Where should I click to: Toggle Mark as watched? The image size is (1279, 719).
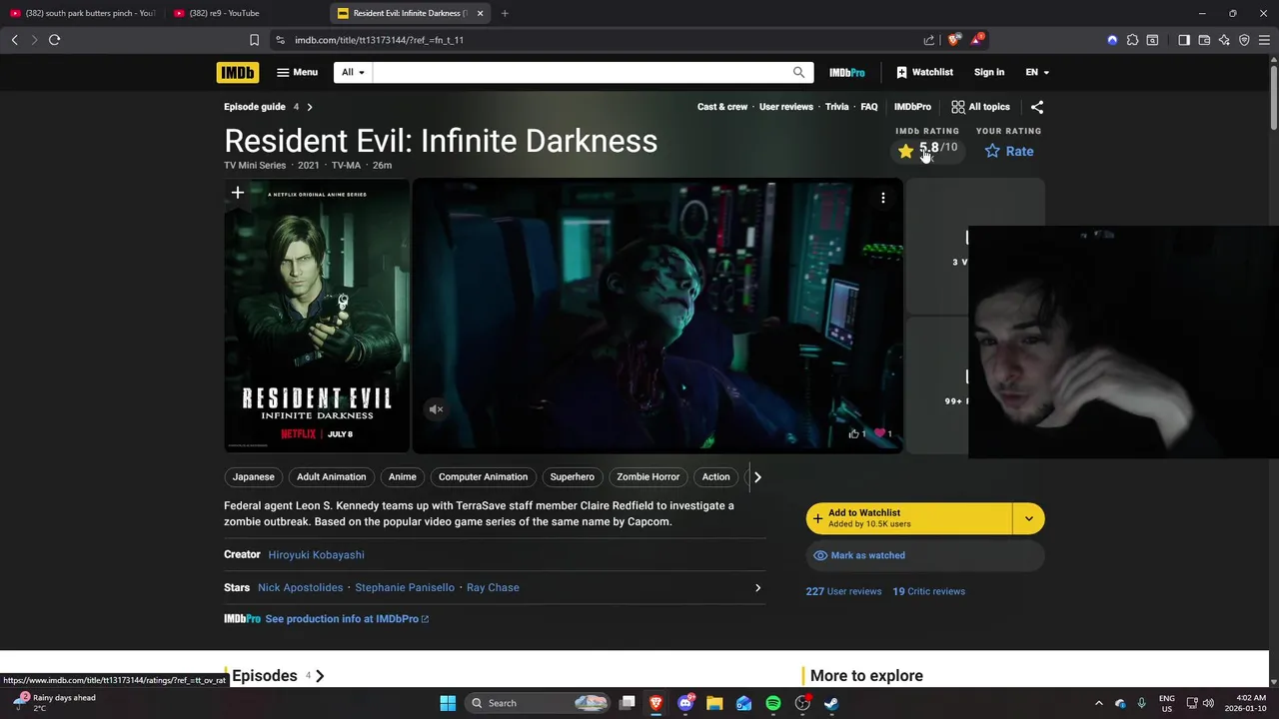tap(925, 555)
